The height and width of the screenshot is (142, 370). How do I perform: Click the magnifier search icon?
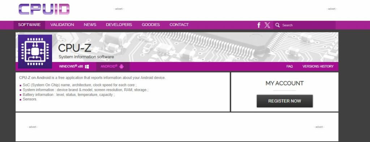coord(277,25)
